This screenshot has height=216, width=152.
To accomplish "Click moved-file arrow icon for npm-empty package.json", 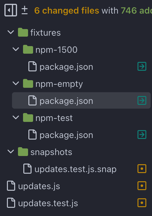I will [142, 100].
